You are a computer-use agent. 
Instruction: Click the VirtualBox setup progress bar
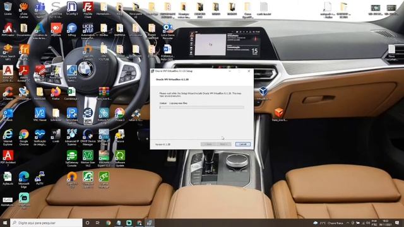202,107
